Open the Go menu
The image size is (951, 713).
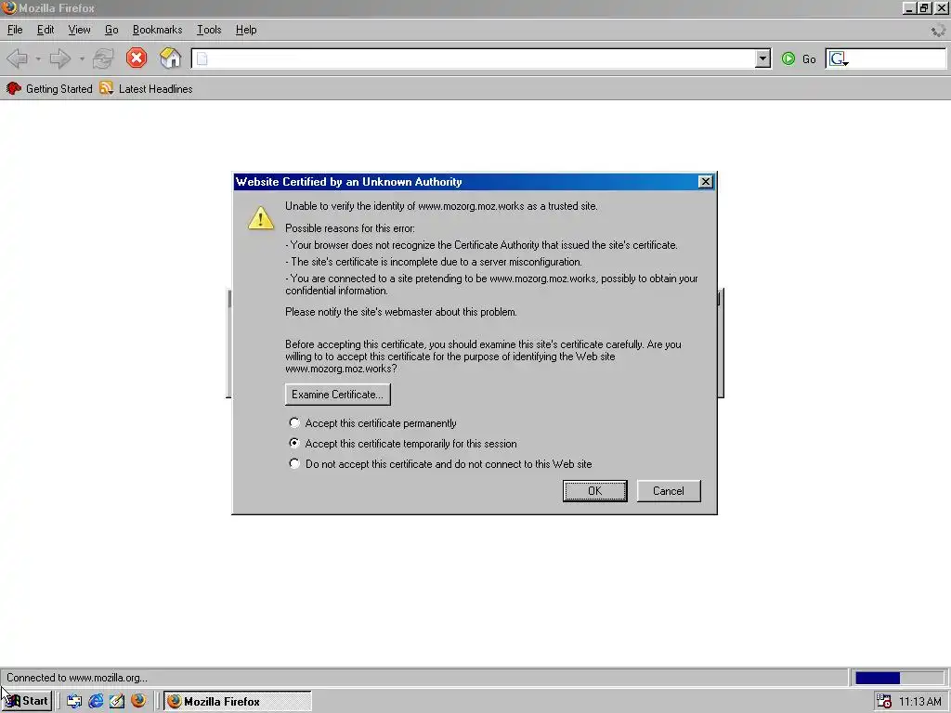click(x=111, y=30)
